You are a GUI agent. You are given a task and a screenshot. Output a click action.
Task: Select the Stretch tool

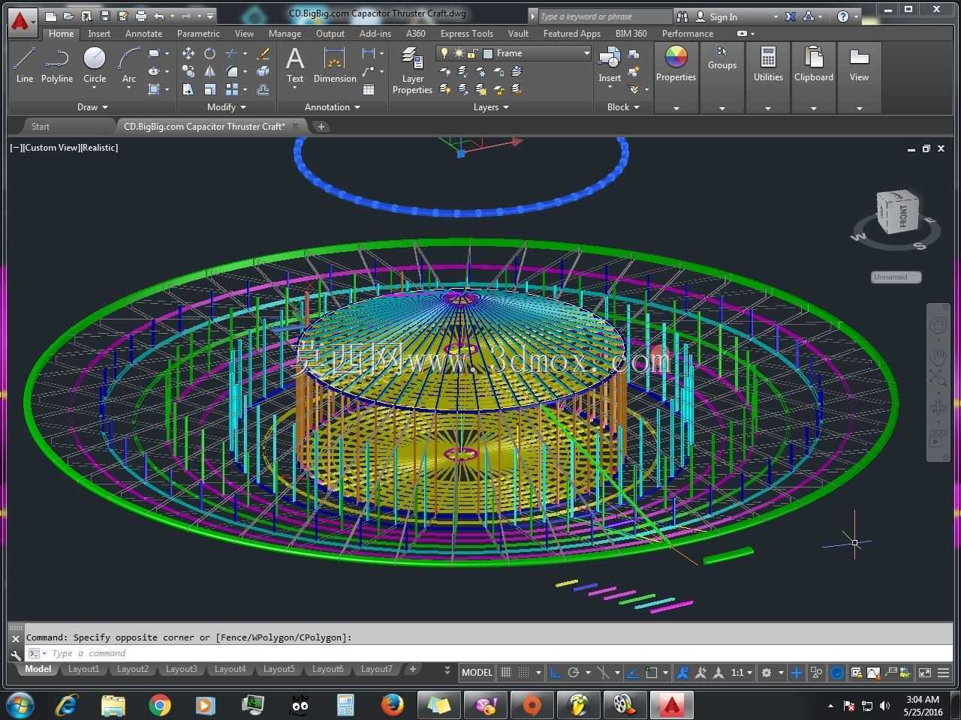pos(188,89)
